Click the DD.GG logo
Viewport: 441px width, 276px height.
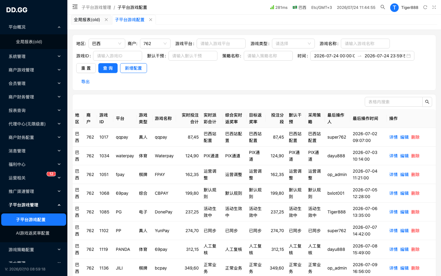pos(17,10)
